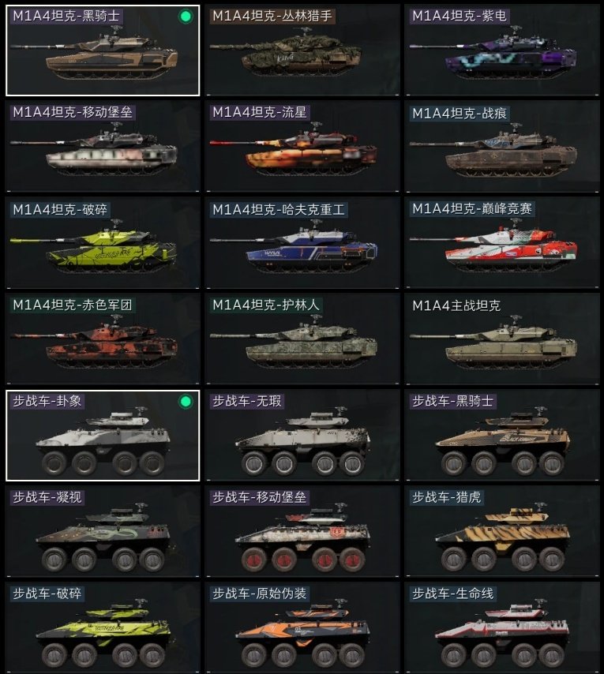Choose the M1A4坦克-护林人 camouflage skin
The height and width of the screenshot is (674, 604).
coord(302,339)
